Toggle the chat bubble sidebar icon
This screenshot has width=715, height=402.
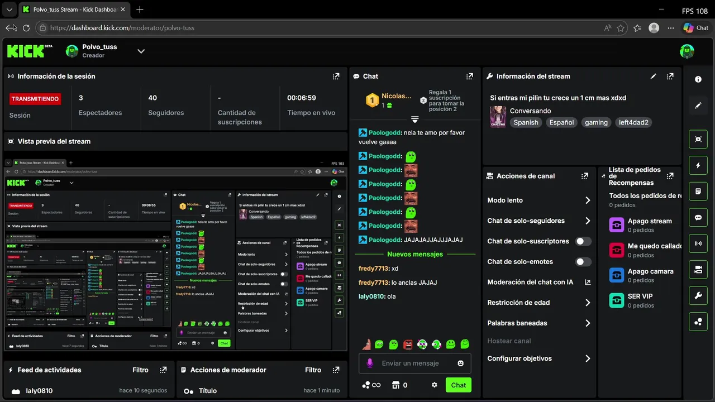698,218
